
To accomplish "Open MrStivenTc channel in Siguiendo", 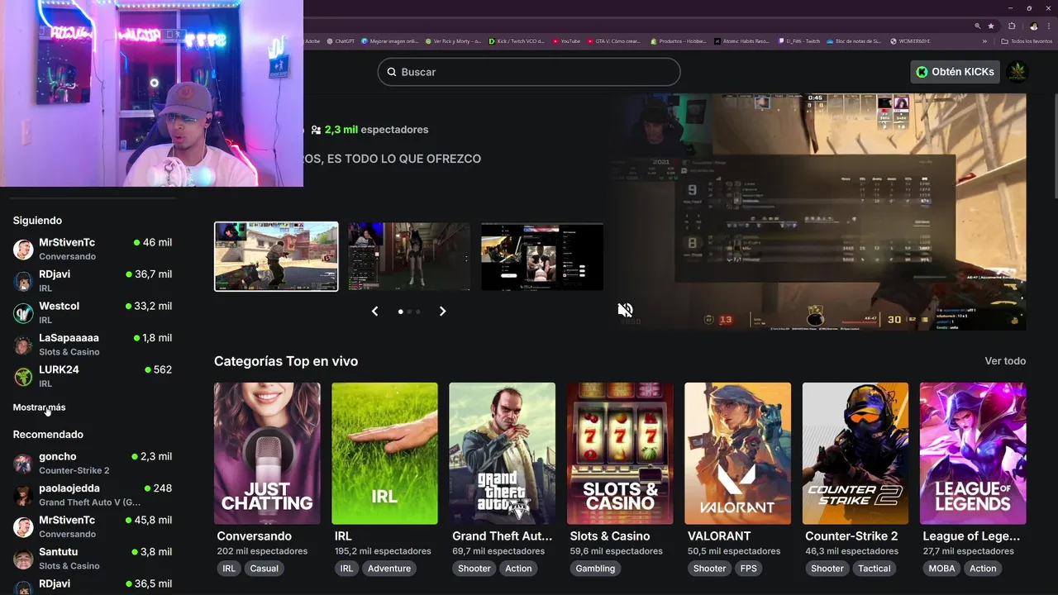I will [93, 249].
